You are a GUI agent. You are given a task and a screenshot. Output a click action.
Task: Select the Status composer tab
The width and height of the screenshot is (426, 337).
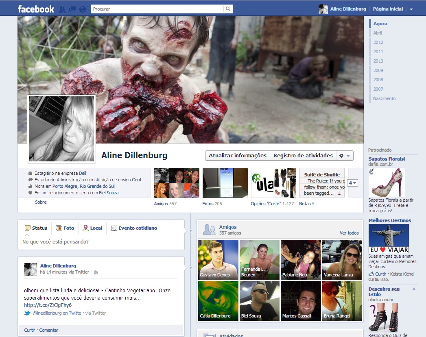click(36, 228)
